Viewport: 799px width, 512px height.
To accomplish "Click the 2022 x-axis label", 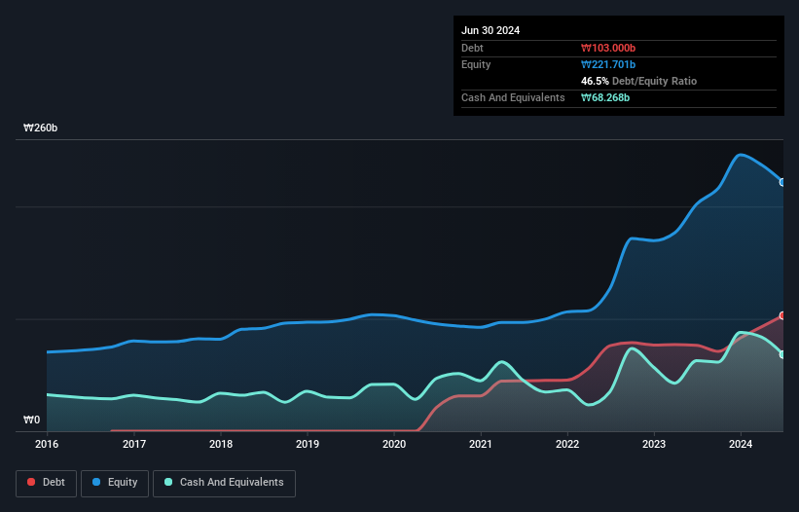I will tap(567, 444).
